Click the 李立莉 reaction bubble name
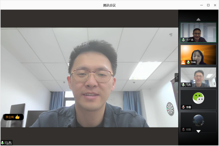This screenshot has height=146, width=219. pos(9,117)
